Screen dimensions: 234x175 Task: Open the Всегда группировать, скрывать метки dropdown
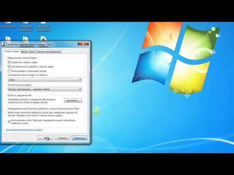(45, 89)
